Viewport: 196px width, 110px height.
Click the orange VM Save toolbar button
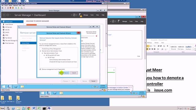tap(13, 8)
